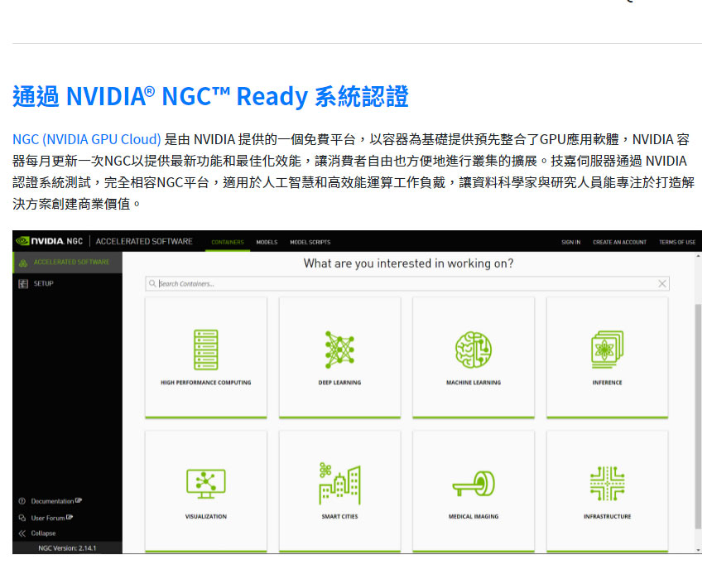
Task: Click the NGC Version 2.14.1 text
Action: (x=67, y=548)
